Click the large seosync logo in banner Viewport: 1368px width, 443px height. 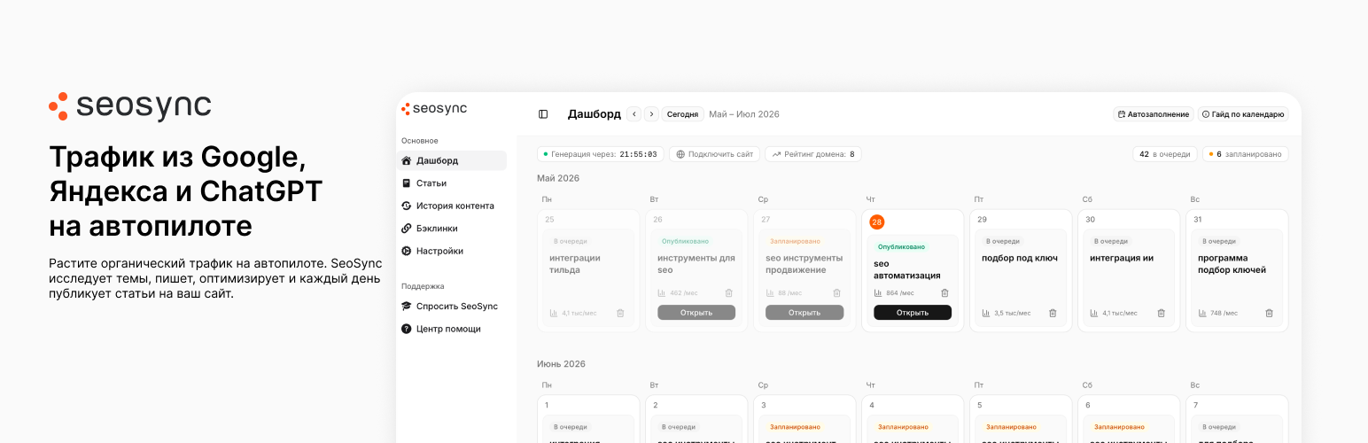(130, 106)
